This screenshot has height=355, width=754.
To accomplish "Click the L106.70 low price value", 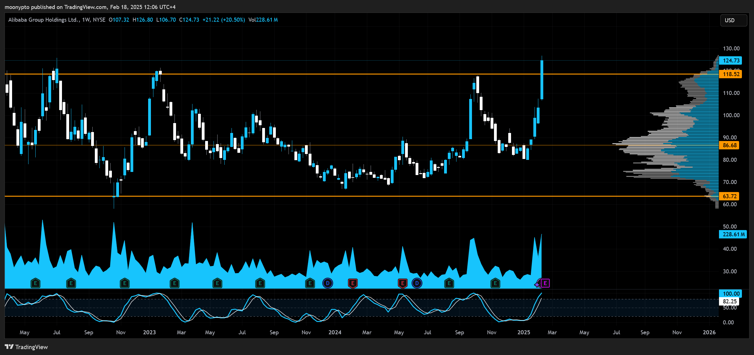I will coord(166,20).
